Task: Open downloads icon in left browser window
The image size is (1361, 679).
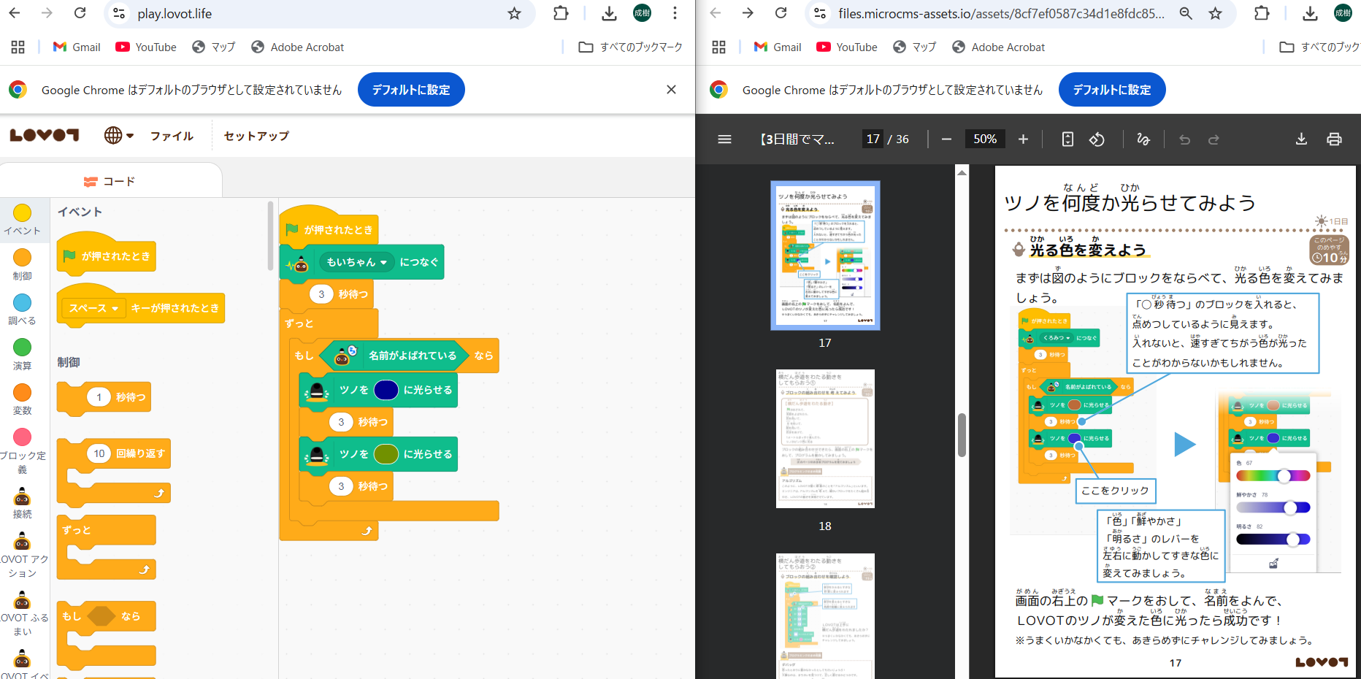Action: click(x=609, y=13)
